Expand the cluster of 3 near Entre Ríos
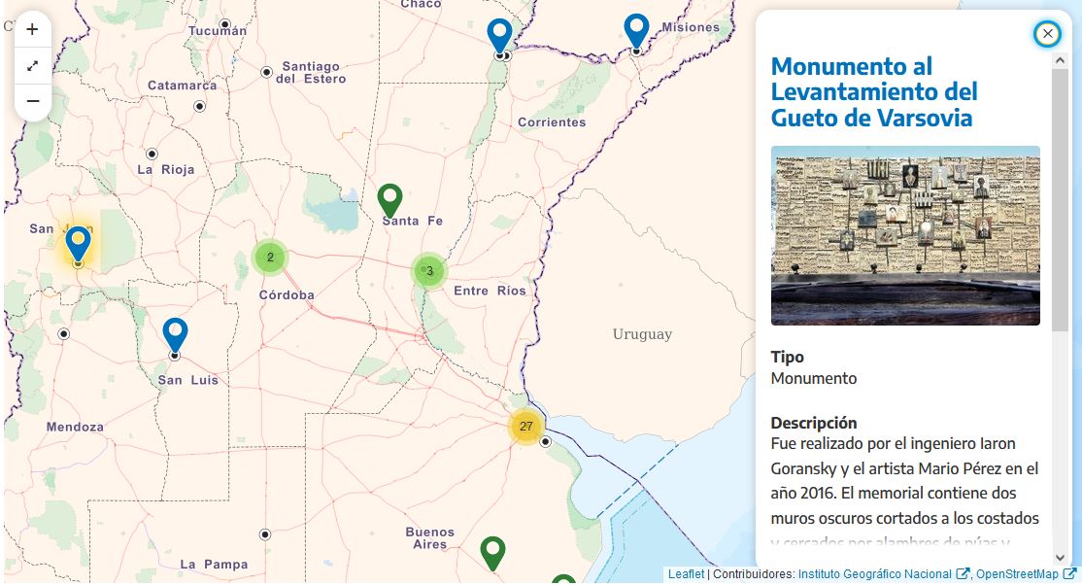Screen dimensions: 1082x585 coord(429,270)
